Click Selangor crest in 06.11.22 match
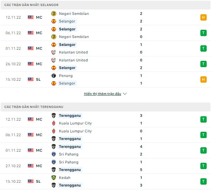 tap(53, 29)
